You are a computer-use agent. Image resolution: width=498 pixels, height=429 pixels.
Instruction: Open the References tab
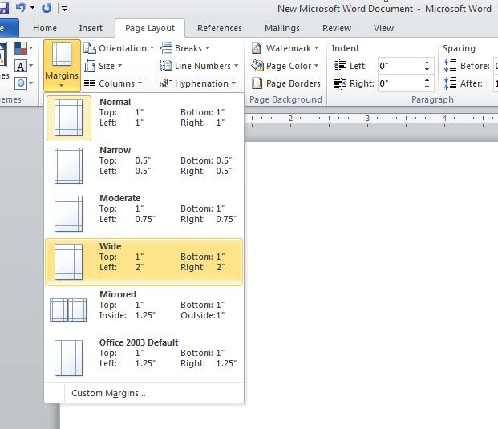click(220, 28)
